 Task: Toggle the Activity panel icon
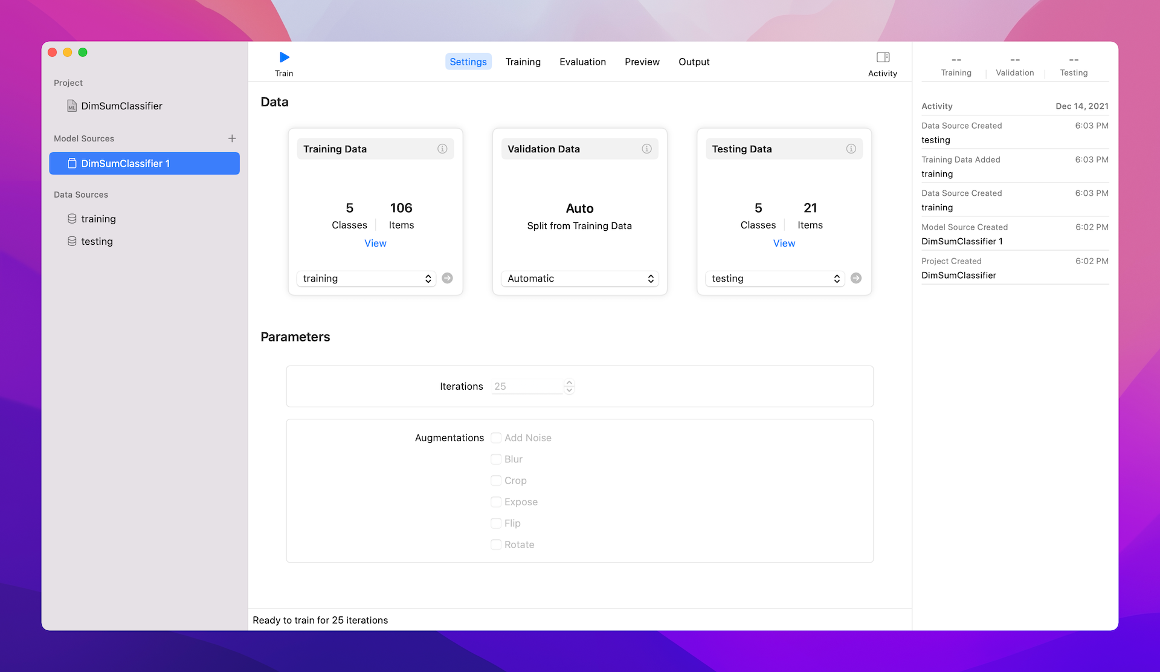point(883,58)
